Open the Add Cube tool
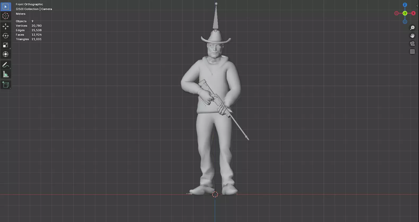The height and width of the screenshot is (222, 419). pyautogui.click(x=6, y=85)
